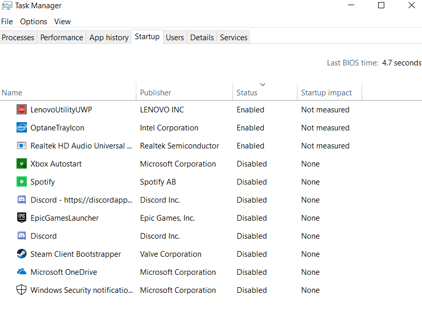Click the Discord discordapp URL entry icon
Image resolution: width=422 pixels, height=331 pixels.
22,200
